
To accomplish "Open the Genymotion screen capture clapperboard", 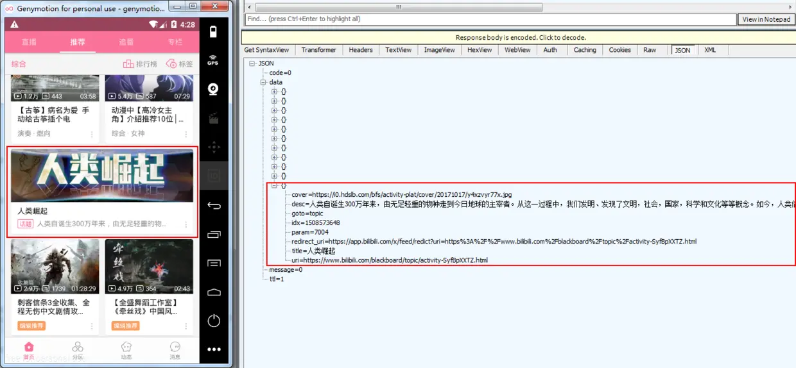I will 213,118.
